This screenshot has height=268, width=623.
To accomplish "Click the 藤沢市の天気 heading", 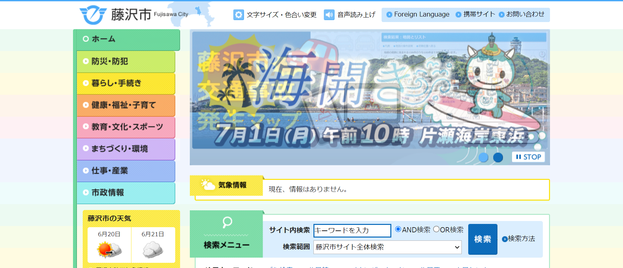I will [x=109, y=218].
